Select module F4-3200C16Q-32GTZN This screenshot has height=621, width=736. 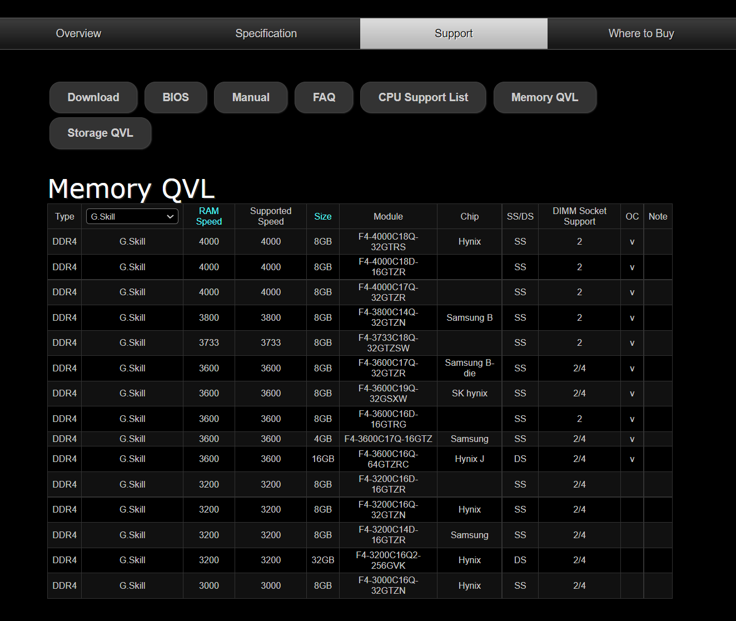coord(388,510)
